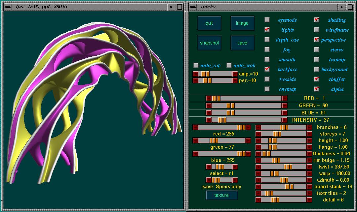Screen dimensions: 357x212
Task: Enable auto_rot rotation
Action: tap(196, 65)
